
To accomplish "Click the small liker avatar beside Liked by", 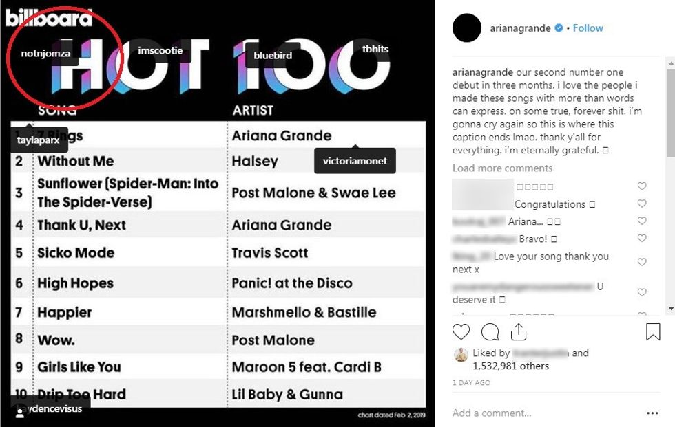I will (x=461, y=354).
